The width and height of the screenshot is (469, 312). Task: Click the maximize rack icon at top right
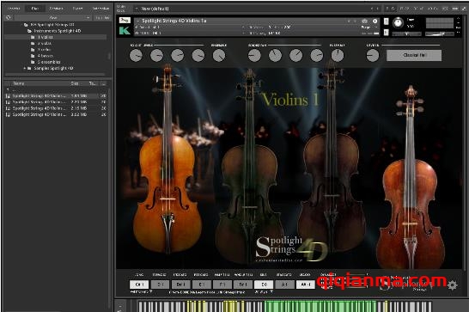[464, 9]
